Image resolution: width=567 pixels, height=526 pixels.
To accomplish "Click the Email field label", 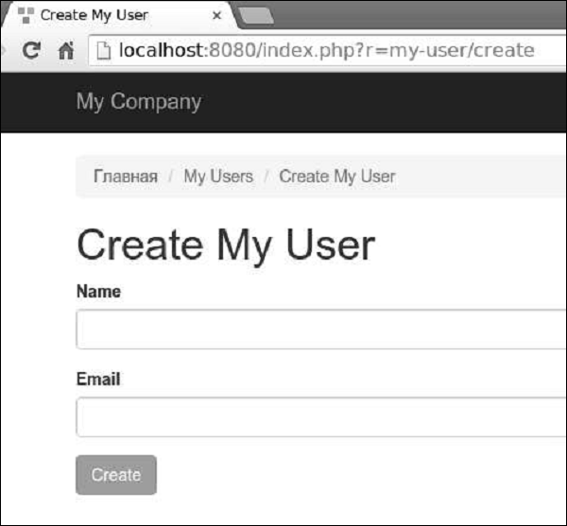I will pyautogui.click(x=98, y=380).
